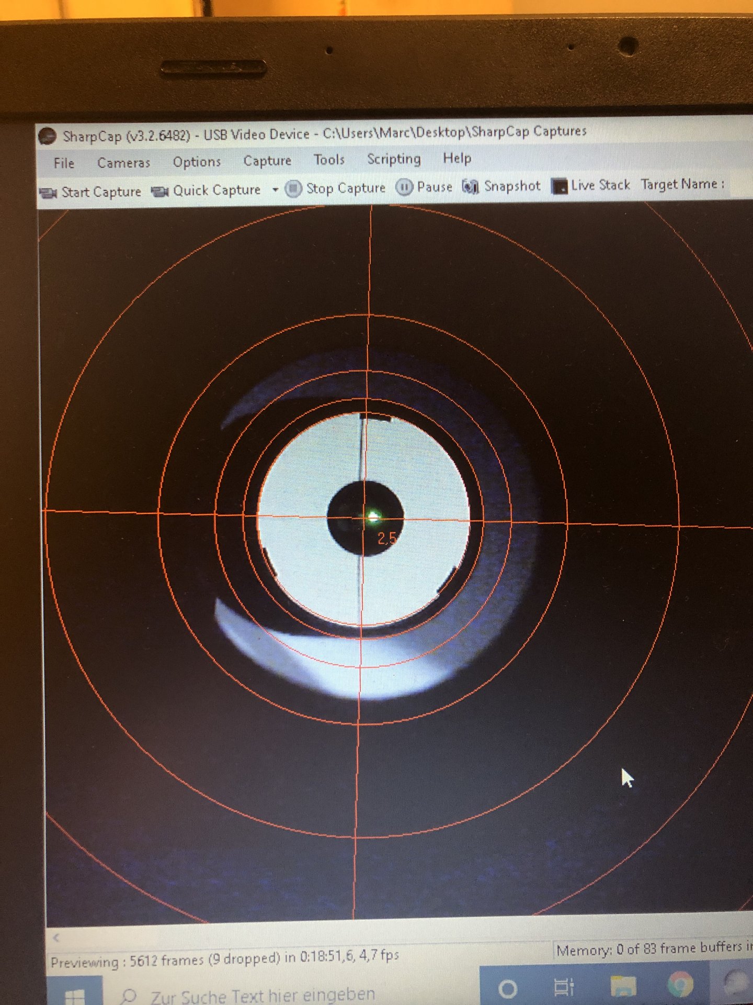Open the Options menu
The height and width of the screenshot is (1005, 753).
(x=197, y=162)
